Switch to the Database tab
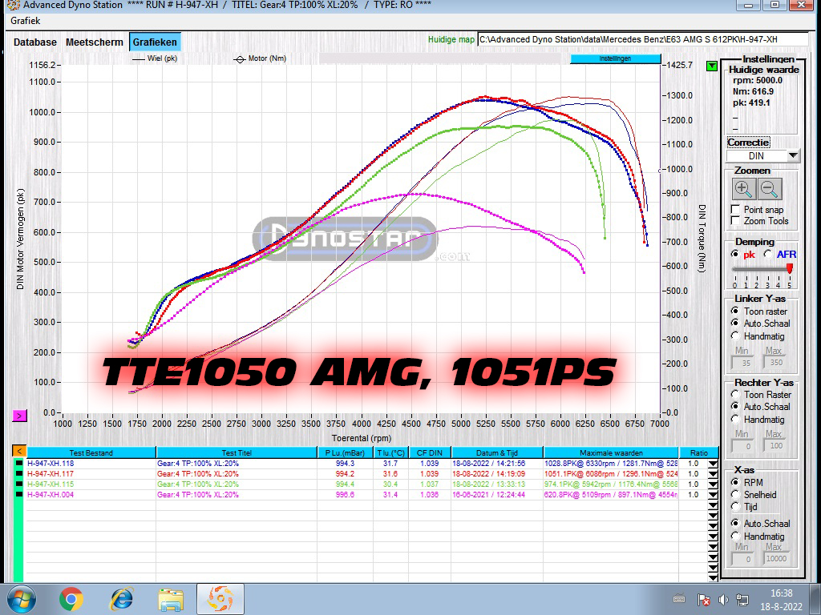This screenshot has width=821, height=615. 35,42
